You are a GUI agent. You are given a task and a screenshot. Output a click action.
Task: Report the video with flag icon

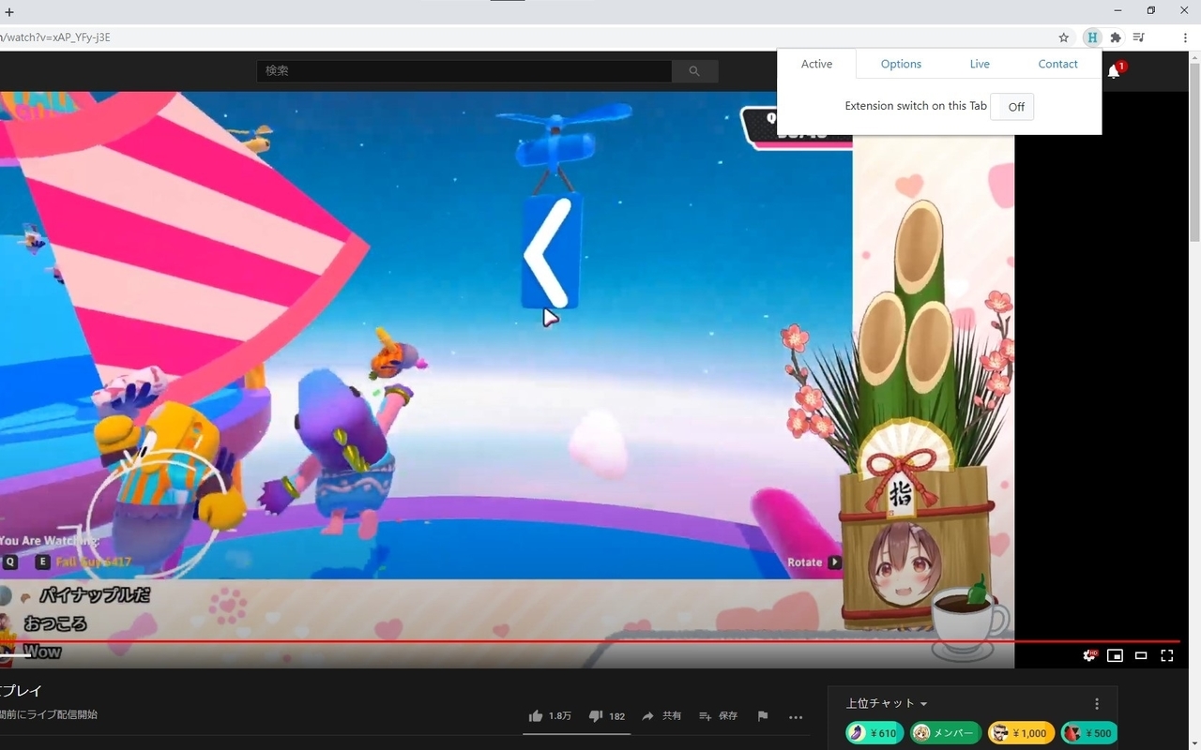[763, 716]
